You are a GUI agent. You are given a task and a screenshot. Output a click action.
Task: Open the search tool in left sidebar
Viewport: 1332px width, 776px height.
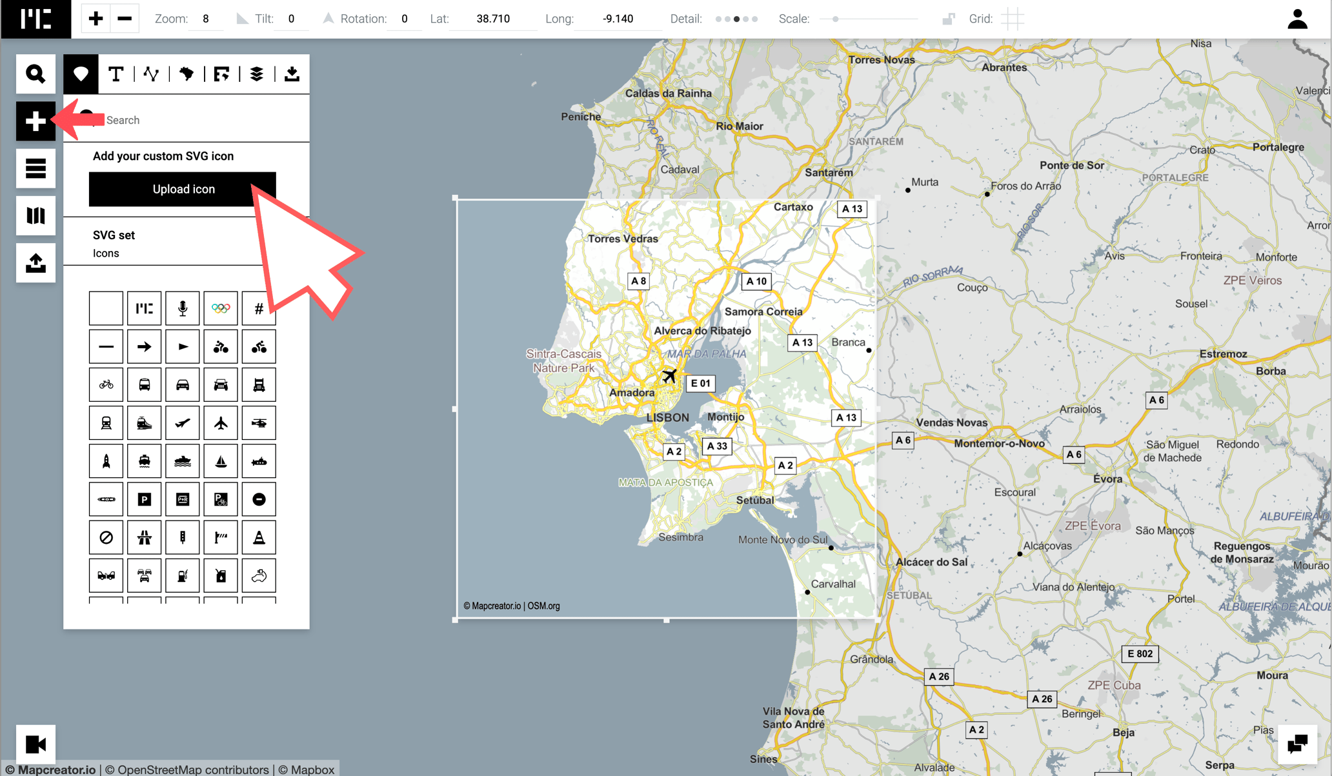point(35,74)
